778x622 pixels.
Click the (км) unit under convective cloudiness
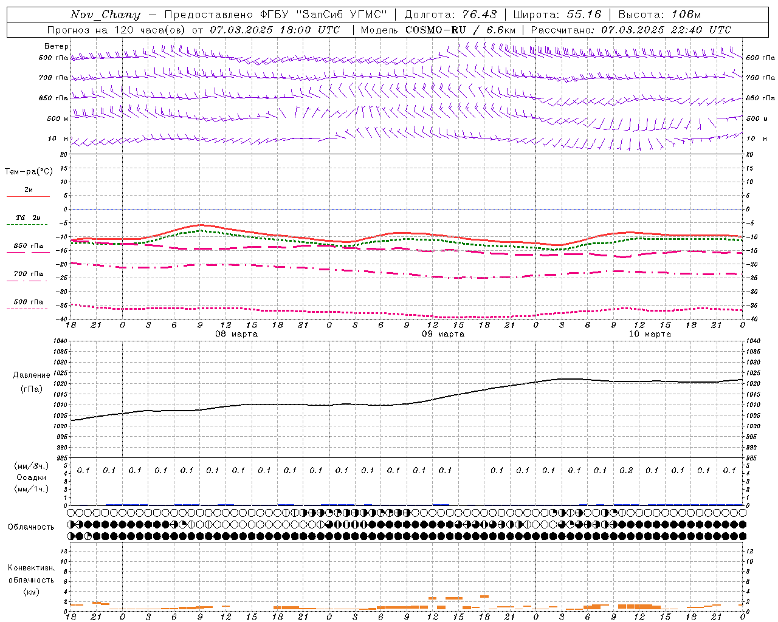pyautogui.click(x=31, y=592)
